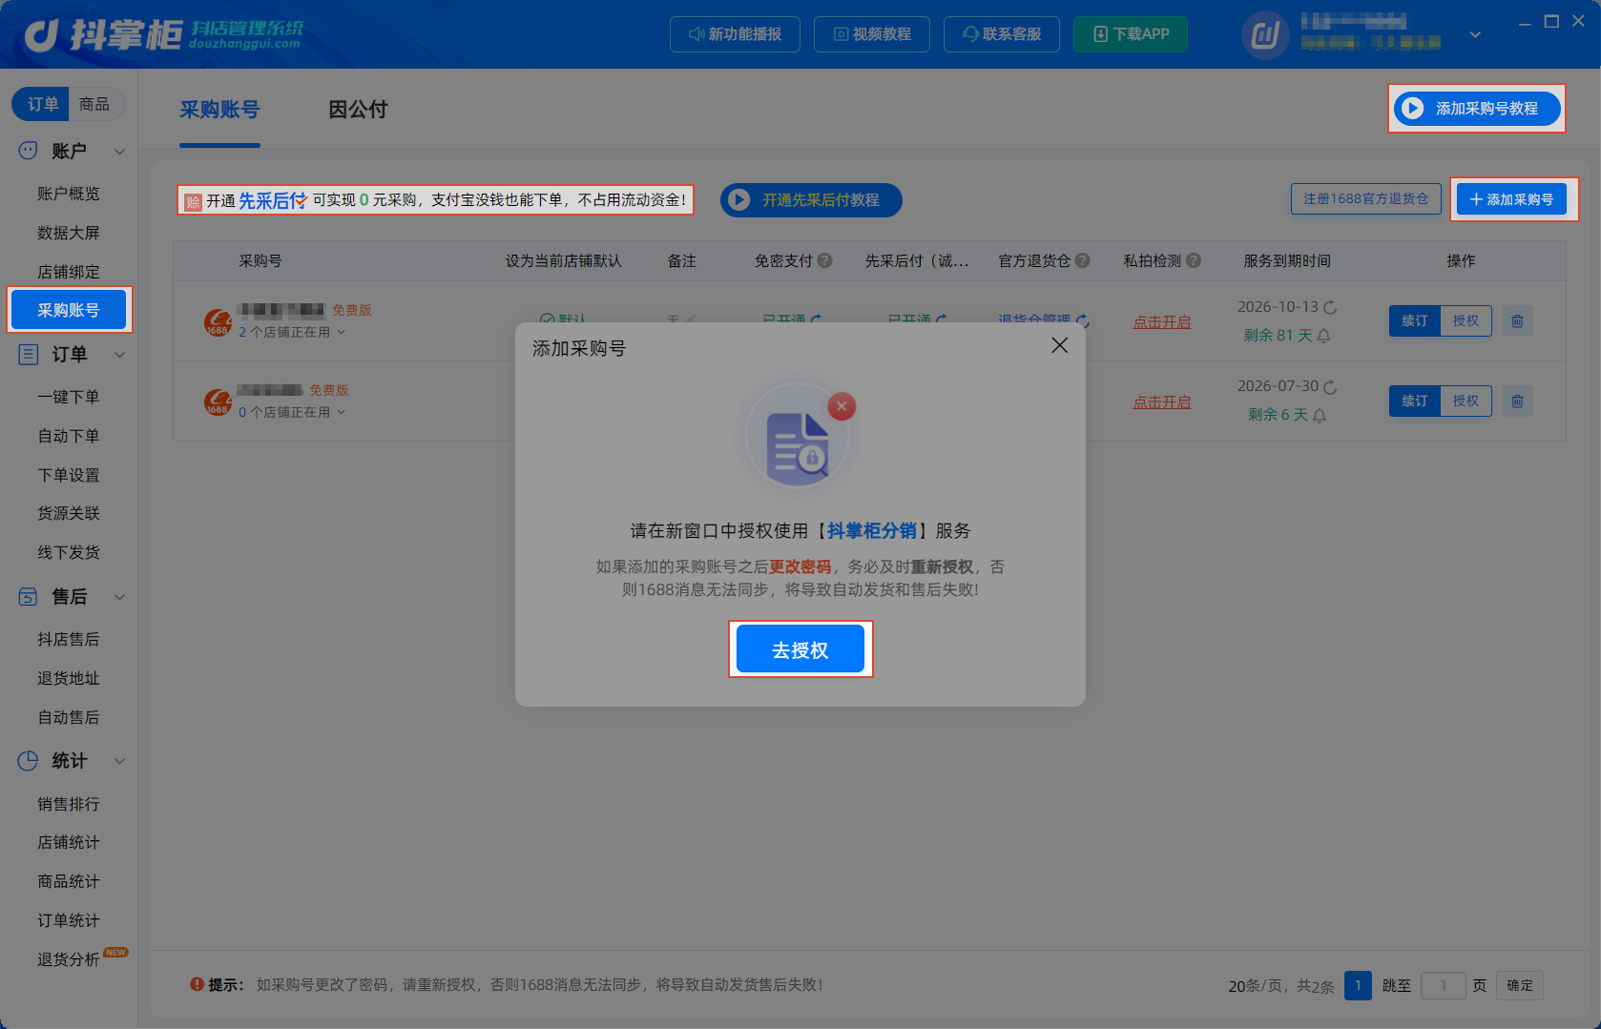The width and height of the screenshot is (1601, 1029).
Task: Click 点击开启 in the first account row
Action: click(1162, 322)
